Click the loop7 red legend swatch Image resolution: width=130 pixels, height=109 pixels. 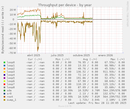(4, 84)
